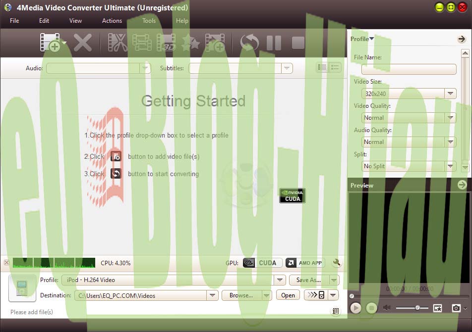Viewport: 472px width, 332px height.
Task: Open the Tools menu
Action: click(x=149, y=21)
